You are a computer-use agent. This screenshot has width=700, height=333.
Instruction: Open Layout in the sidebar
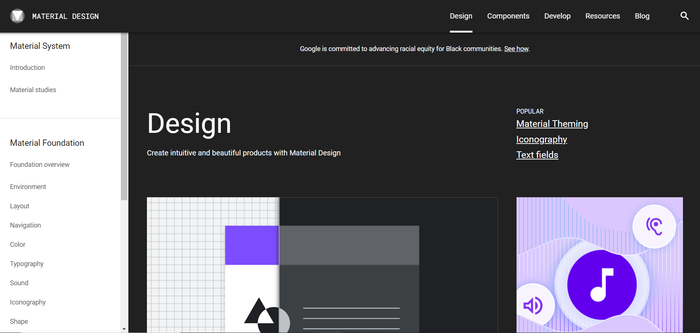(20, 206)
